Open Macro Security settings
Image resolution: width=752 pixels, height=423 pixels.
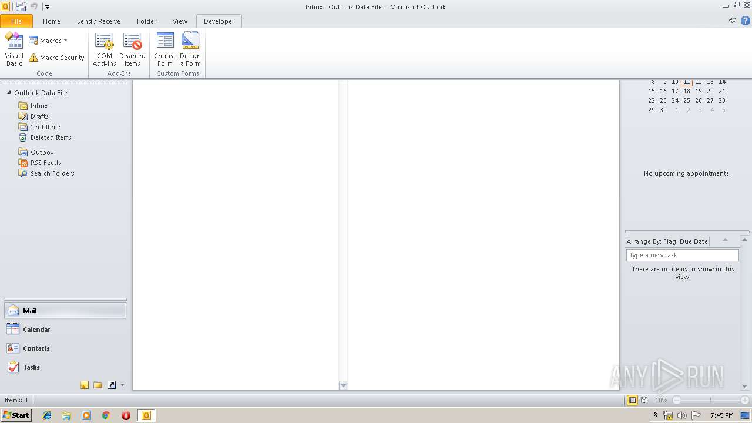tap(56, 58)
